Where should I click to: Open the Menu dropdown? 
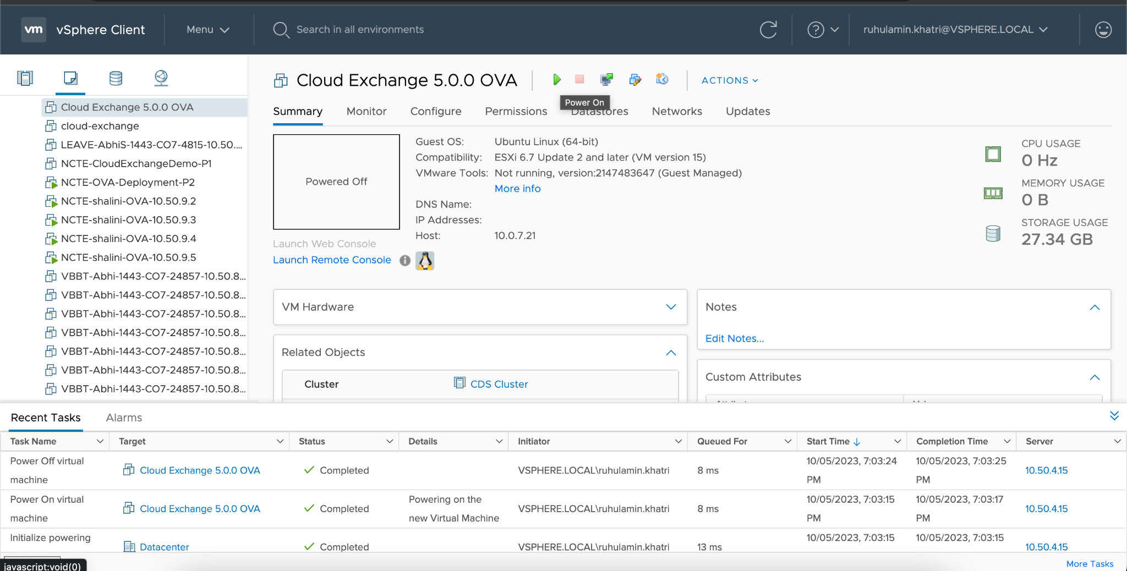point(207,30)
